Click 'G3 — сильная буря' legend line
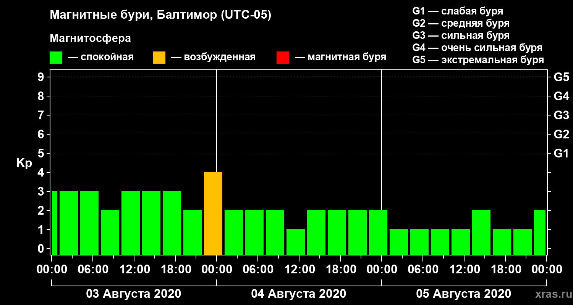 (x=461, y=35)
